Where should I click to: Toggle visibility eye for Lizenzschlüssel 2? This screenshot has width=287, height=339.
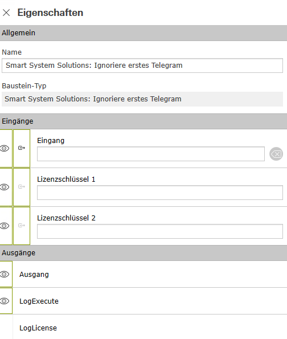click(5, 226)
